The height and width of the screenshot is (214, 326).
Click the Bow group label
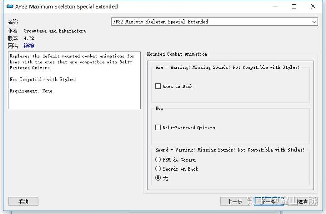[x=159, y=109]
